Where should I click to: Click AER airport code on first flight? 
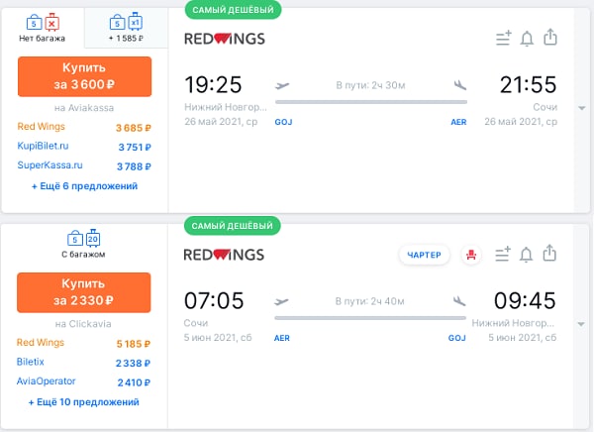click(458, 122)
